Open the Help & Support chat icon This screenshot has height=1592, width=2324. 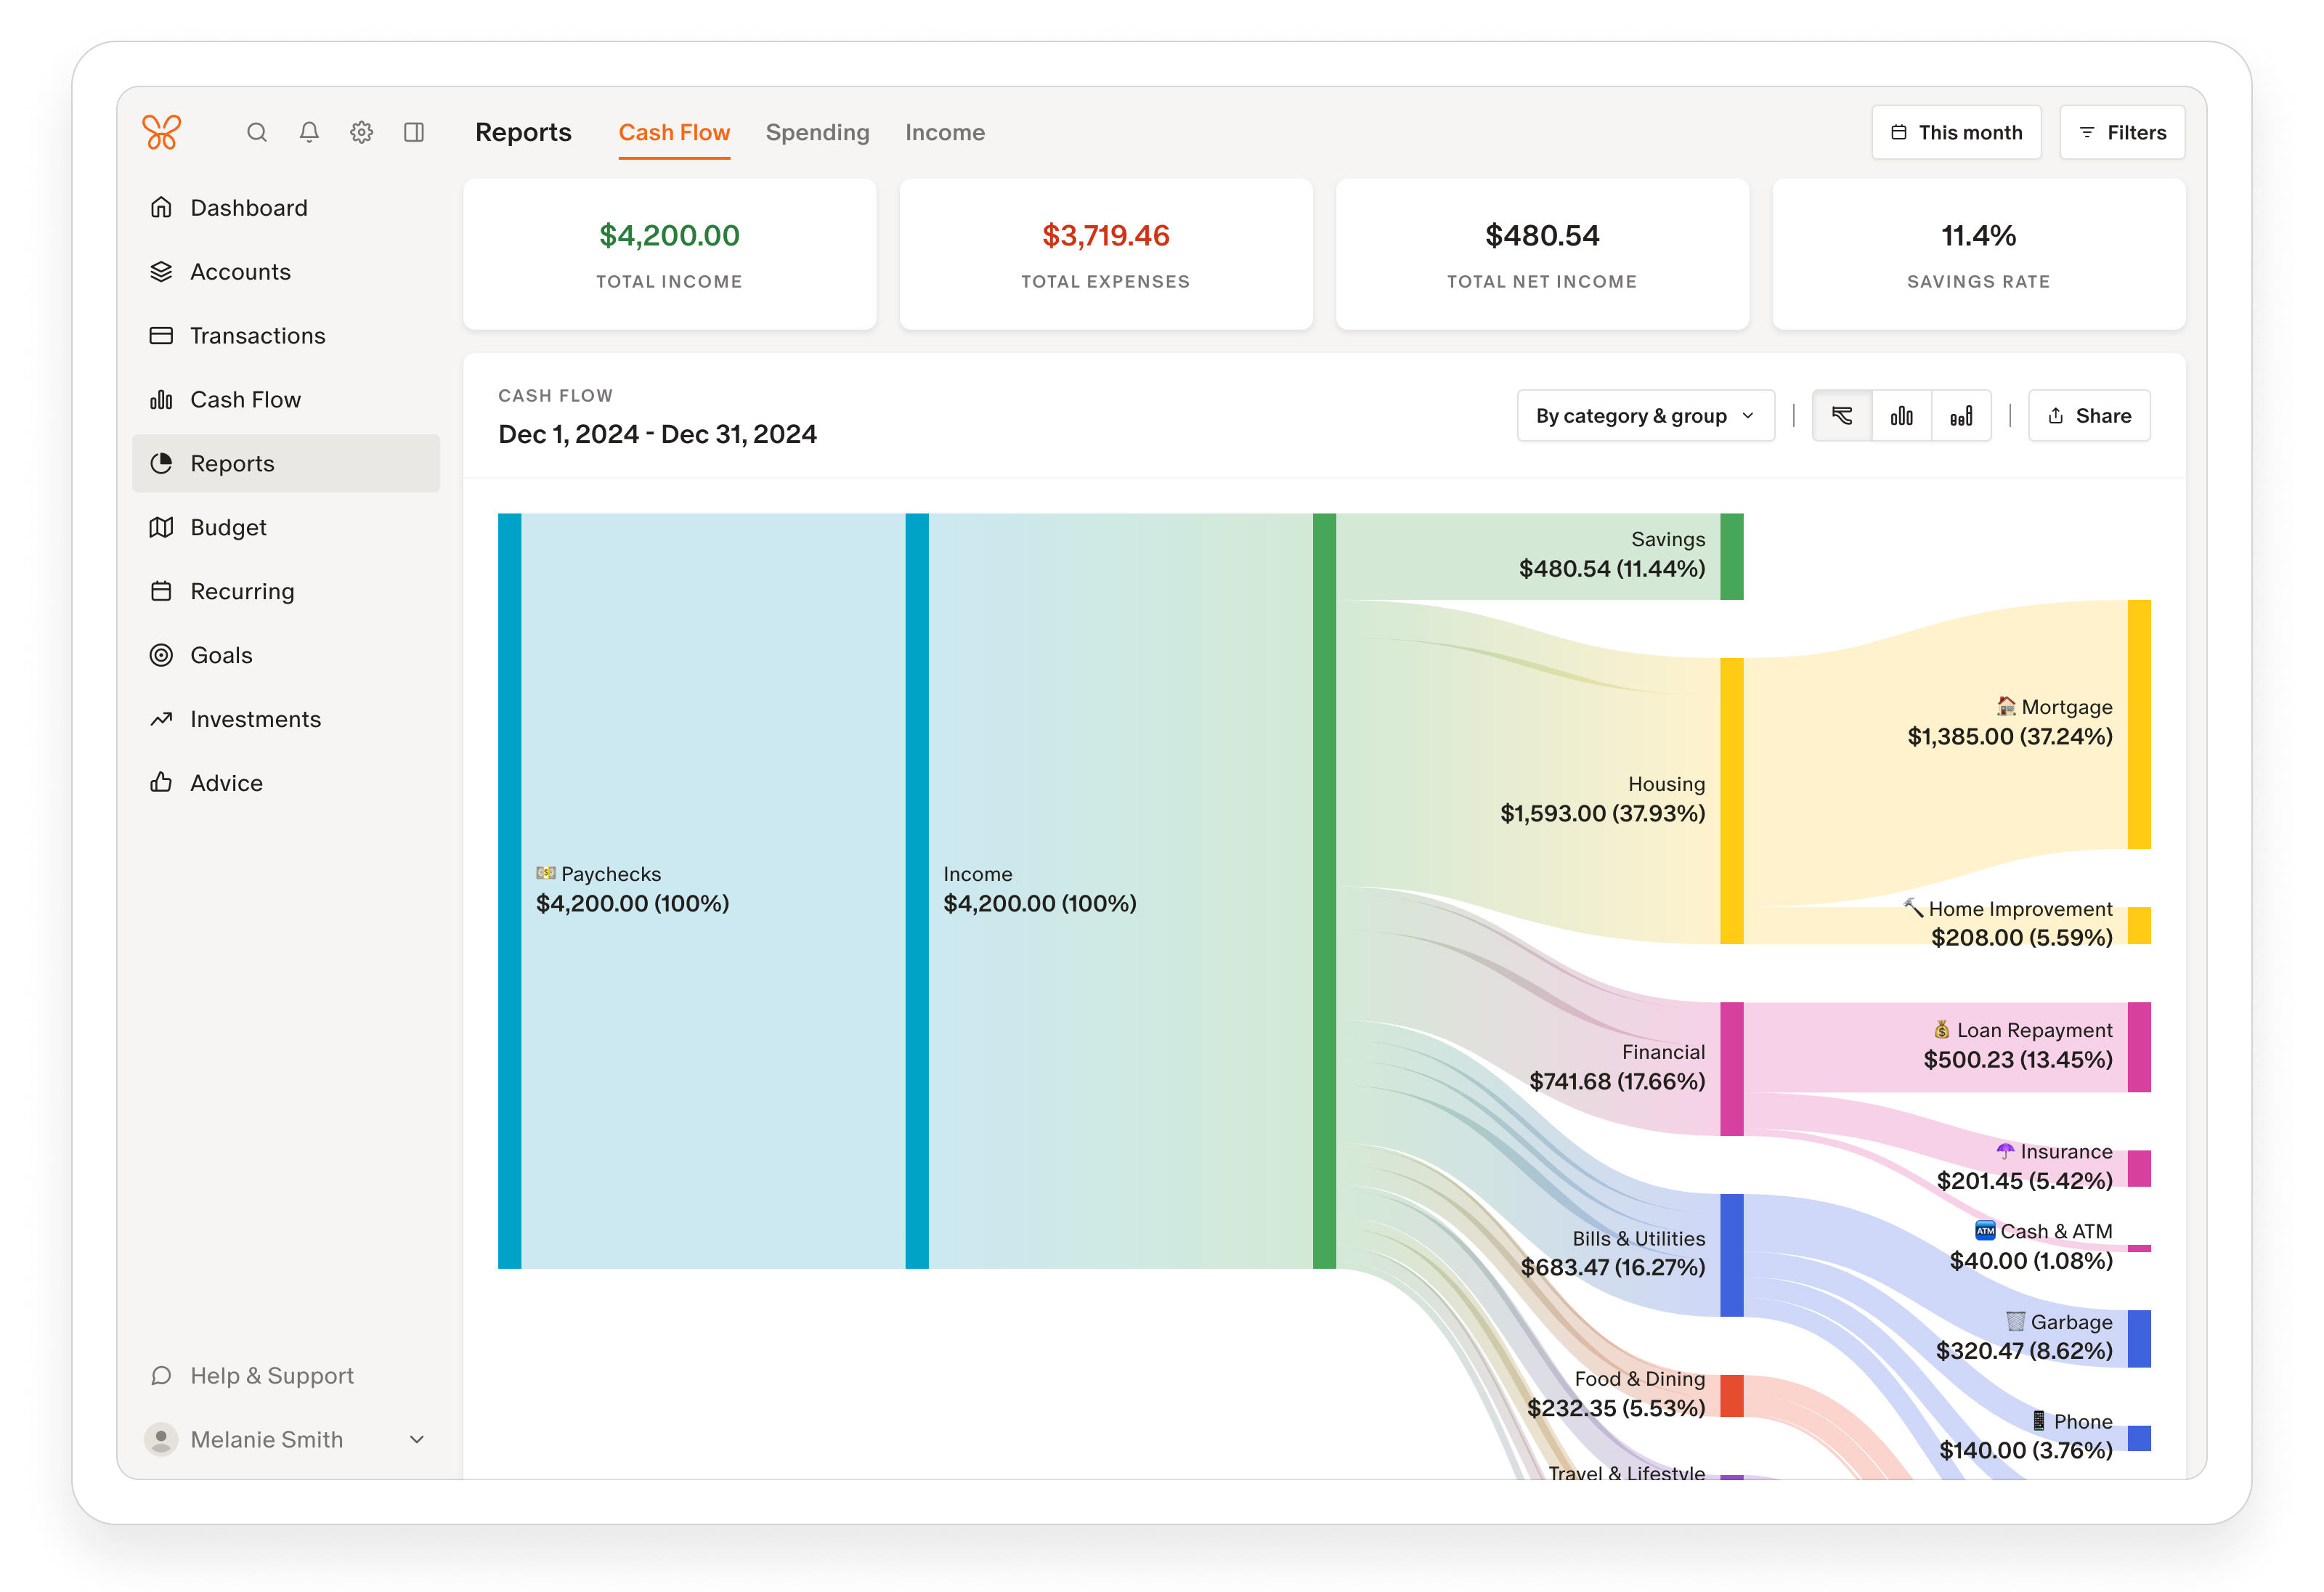pos(161,1376)
